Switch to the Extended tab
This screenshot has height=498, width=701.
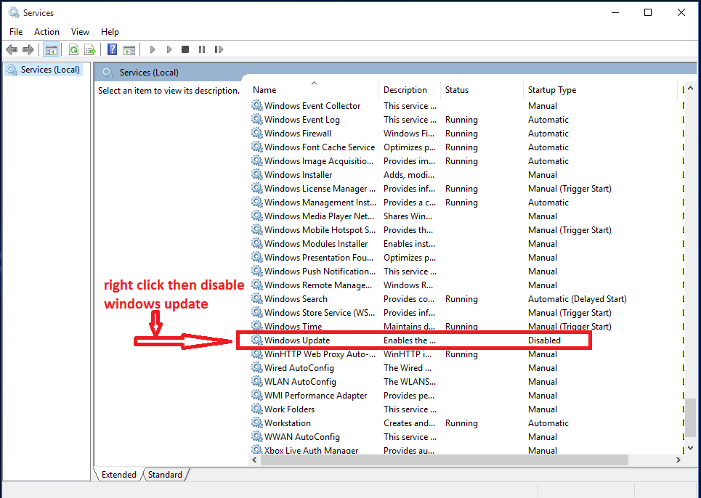click(119, 474)
